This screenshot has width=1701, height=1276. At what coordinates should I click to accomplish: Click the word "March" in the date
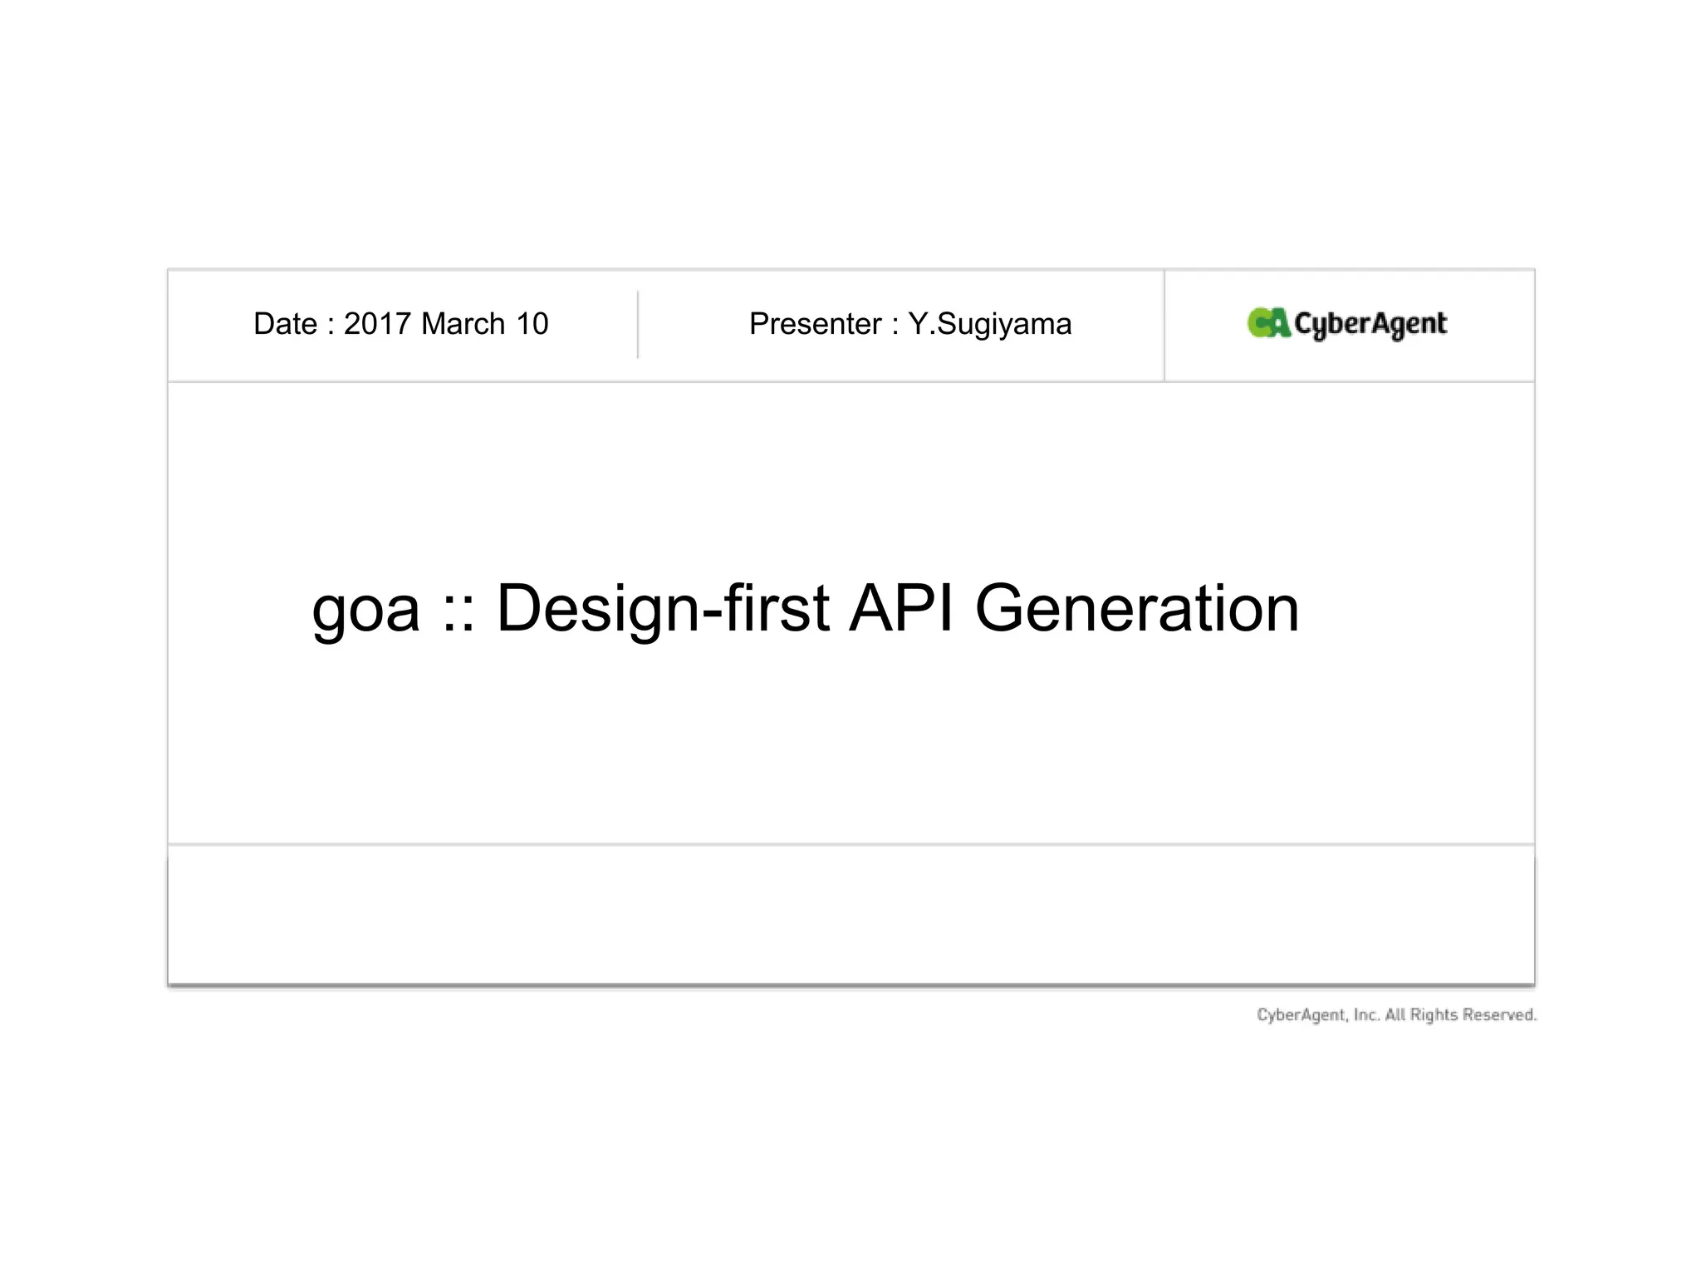click(463, 324)
